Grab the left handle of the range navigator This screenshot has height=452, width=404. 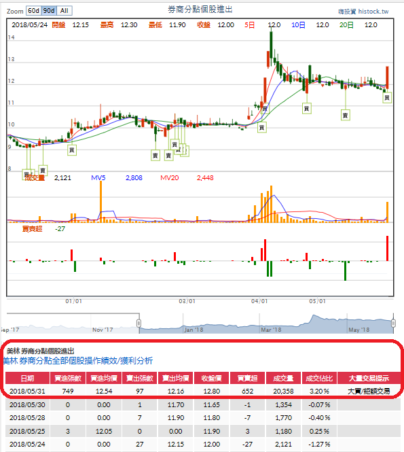[x=139, y=323]
